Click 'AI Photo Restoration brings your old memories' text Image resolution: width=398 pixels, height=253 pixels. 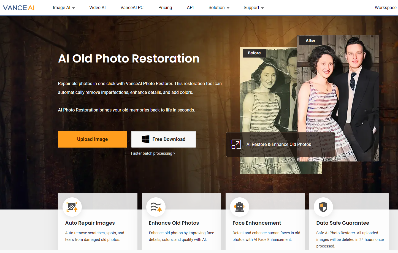126,110
